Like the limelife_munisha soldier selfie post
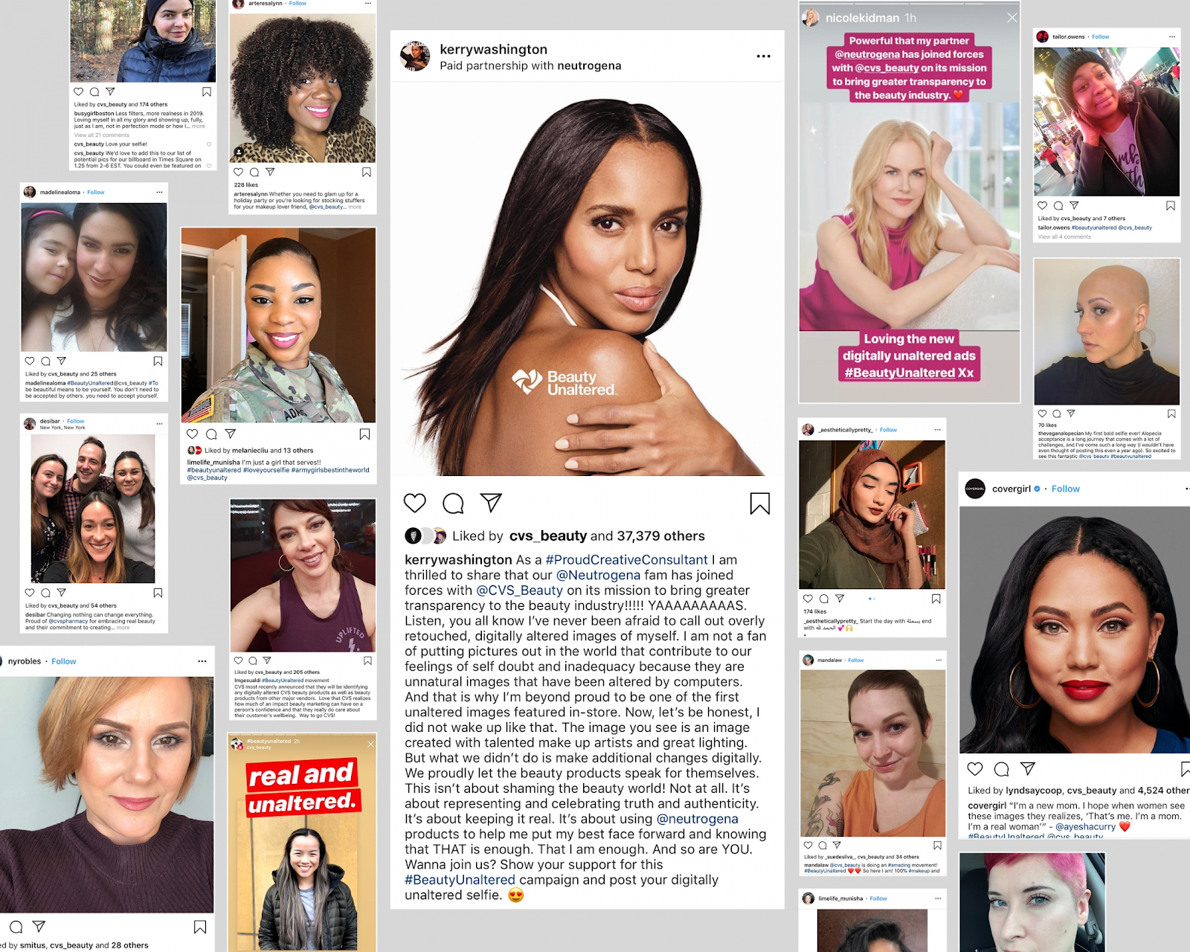Image resolution: width=1190 pixels, height=952 pixels. click(193, 434)
